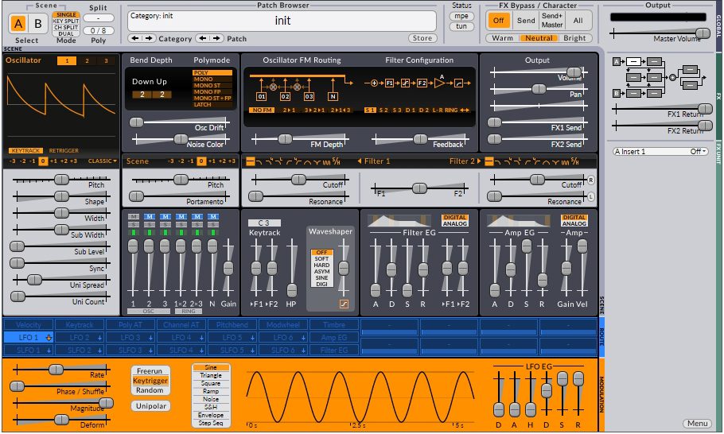Click the Store patch button
Viewport: 724px width, 434px height.
point(422,38)
